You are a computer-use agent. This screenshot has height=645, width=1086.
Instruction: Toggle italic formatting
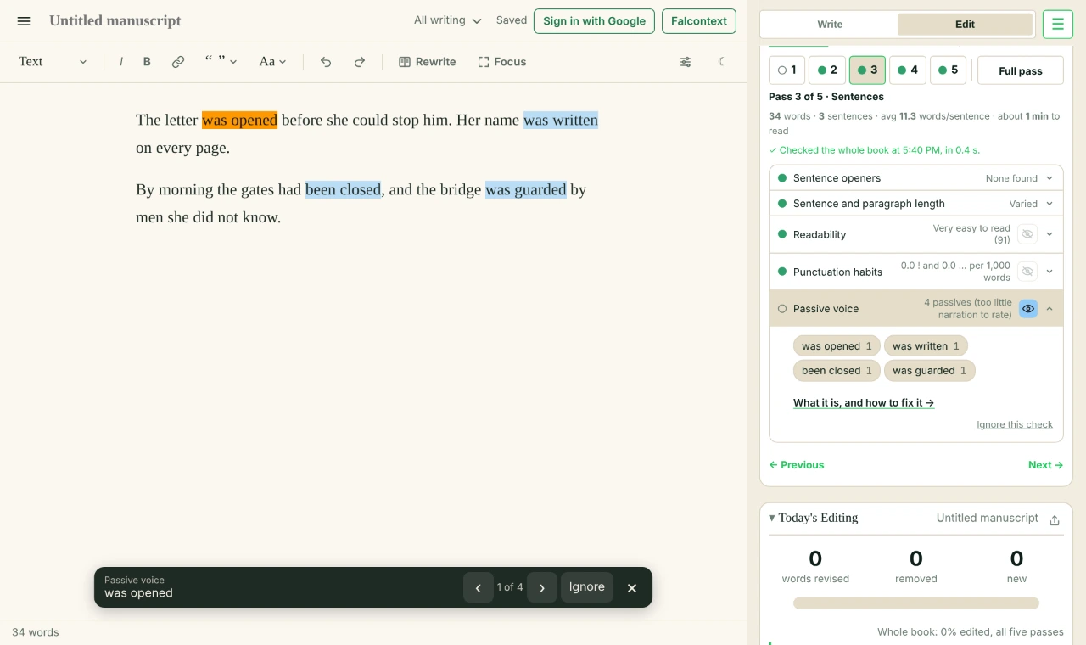121,62
